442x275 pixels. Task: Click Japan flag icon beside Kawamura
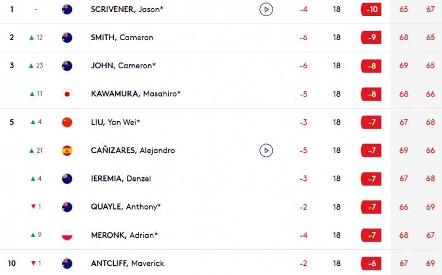(67, 94)
